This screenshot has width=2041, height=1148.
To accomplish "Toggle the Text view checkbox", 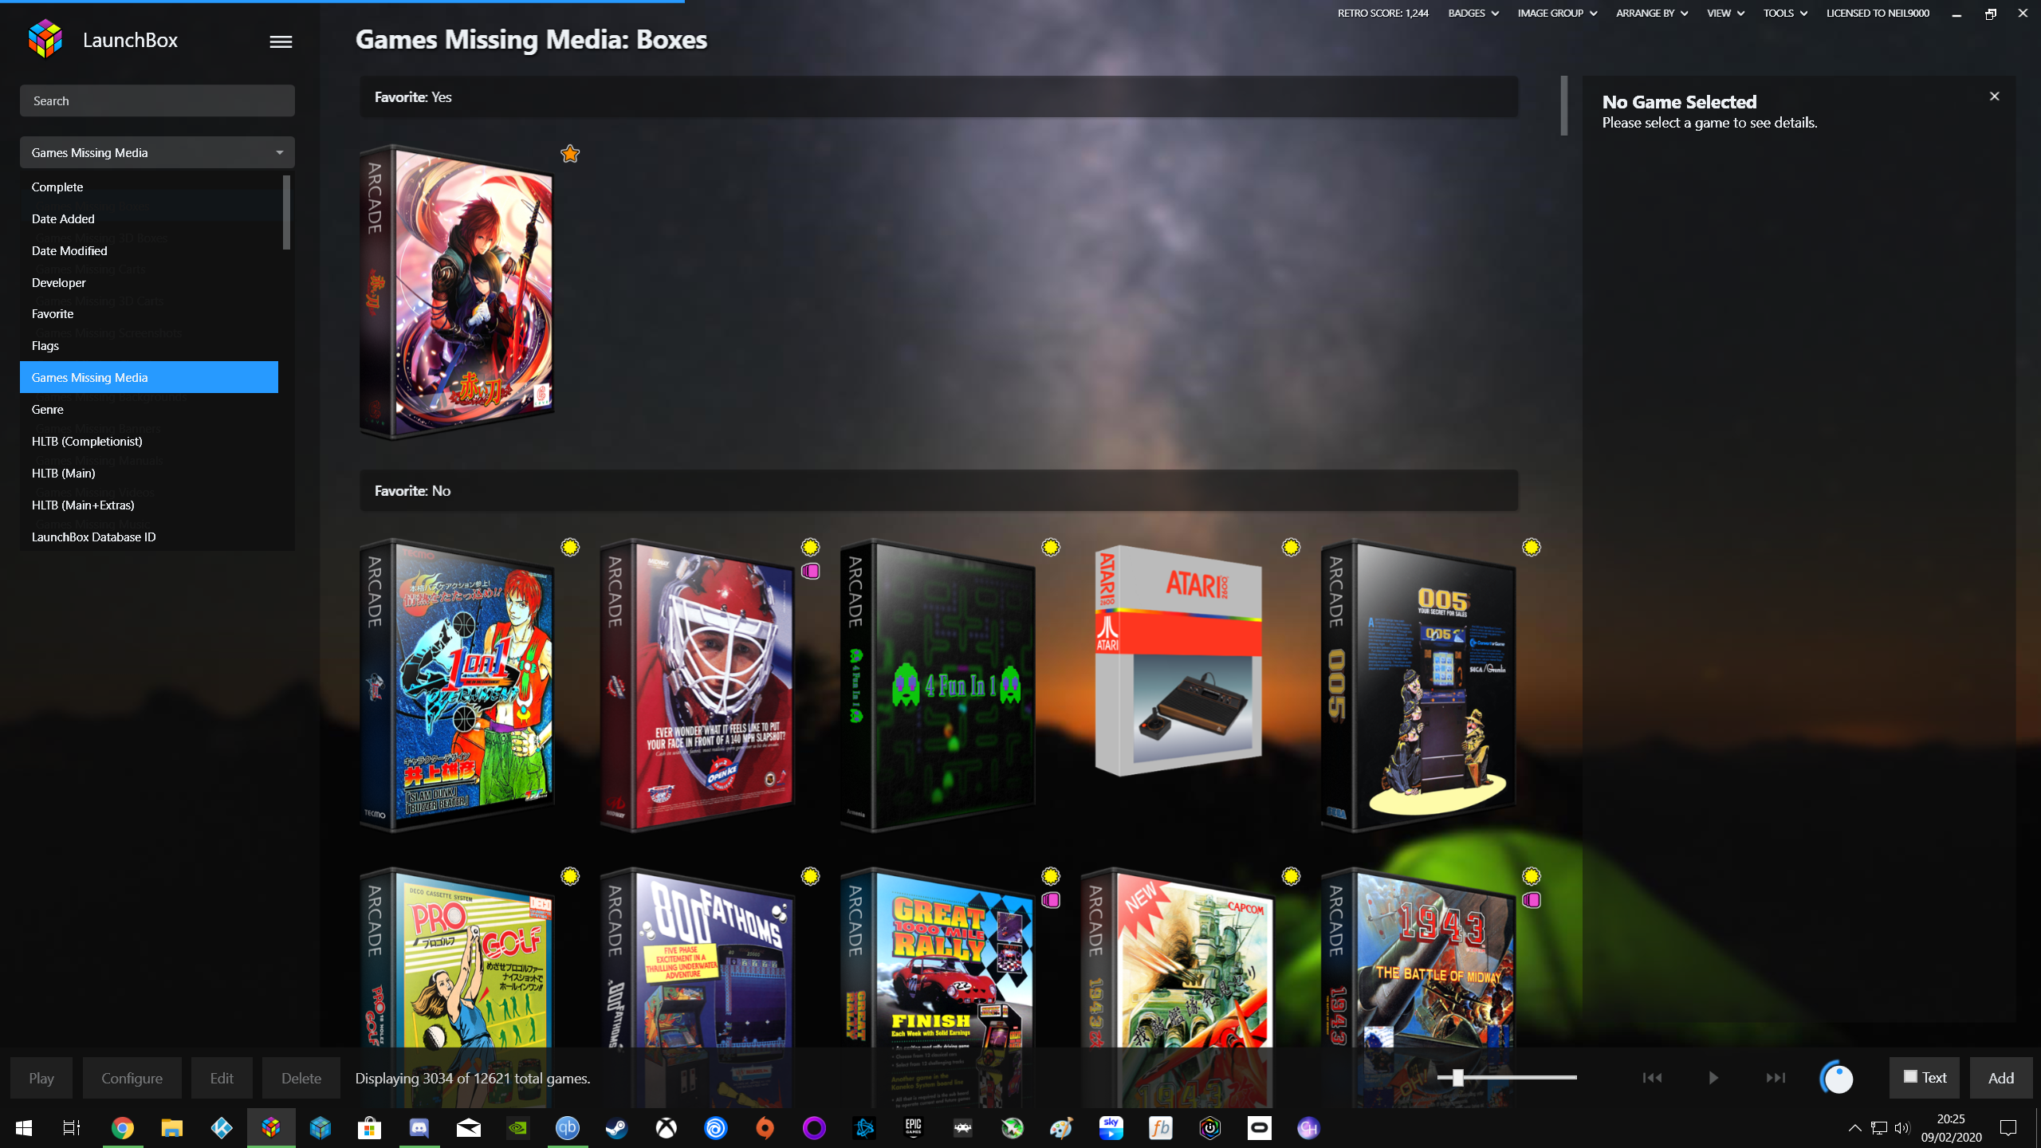I will pyautogui.click(x=1911, y=1077).
